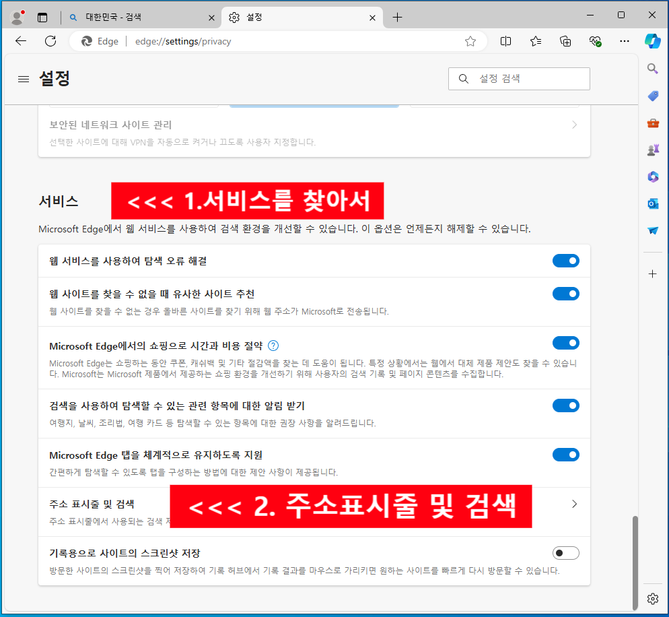Open 주소 표시줄 및 검색 settings
The width and height of the screenshot is (669, 617).
314,512
